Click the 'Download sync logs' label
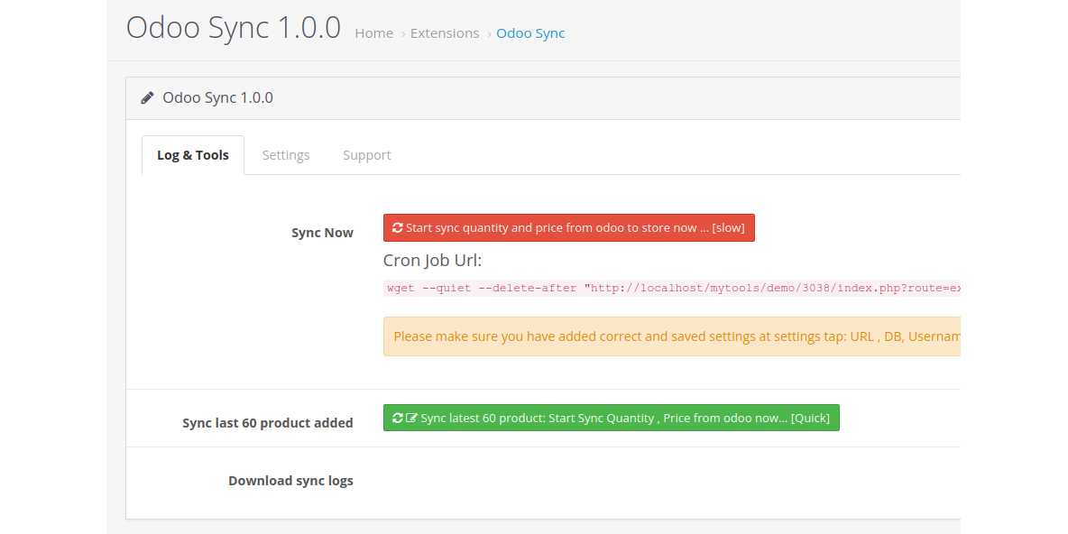Image resolution: width=1068 pixels, height=534 pixels. [x=290, y=480]
